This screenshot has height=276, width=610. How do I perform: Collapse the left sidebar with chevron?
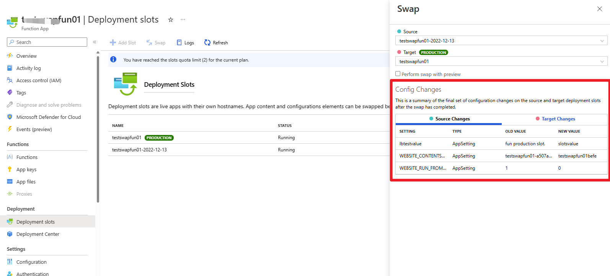click(x=95, y=42)
